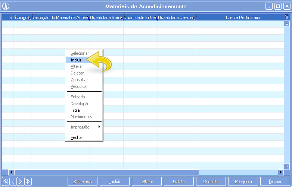Image resolution: width=292 pixels, height=187 pixels.
Task: Go to the first record navigation arrow
Action: [6, 181]
